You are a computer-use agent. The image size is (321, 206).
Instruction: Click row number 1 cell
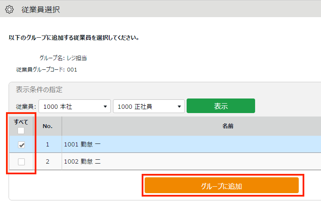coord(48,144)
